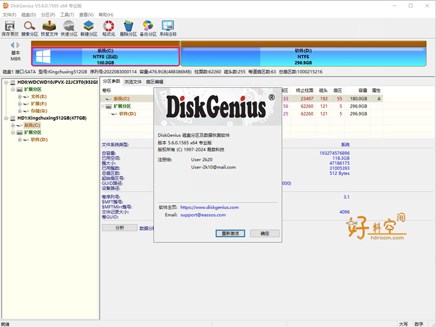Select the 快速分区 quick partition icon

69,28
